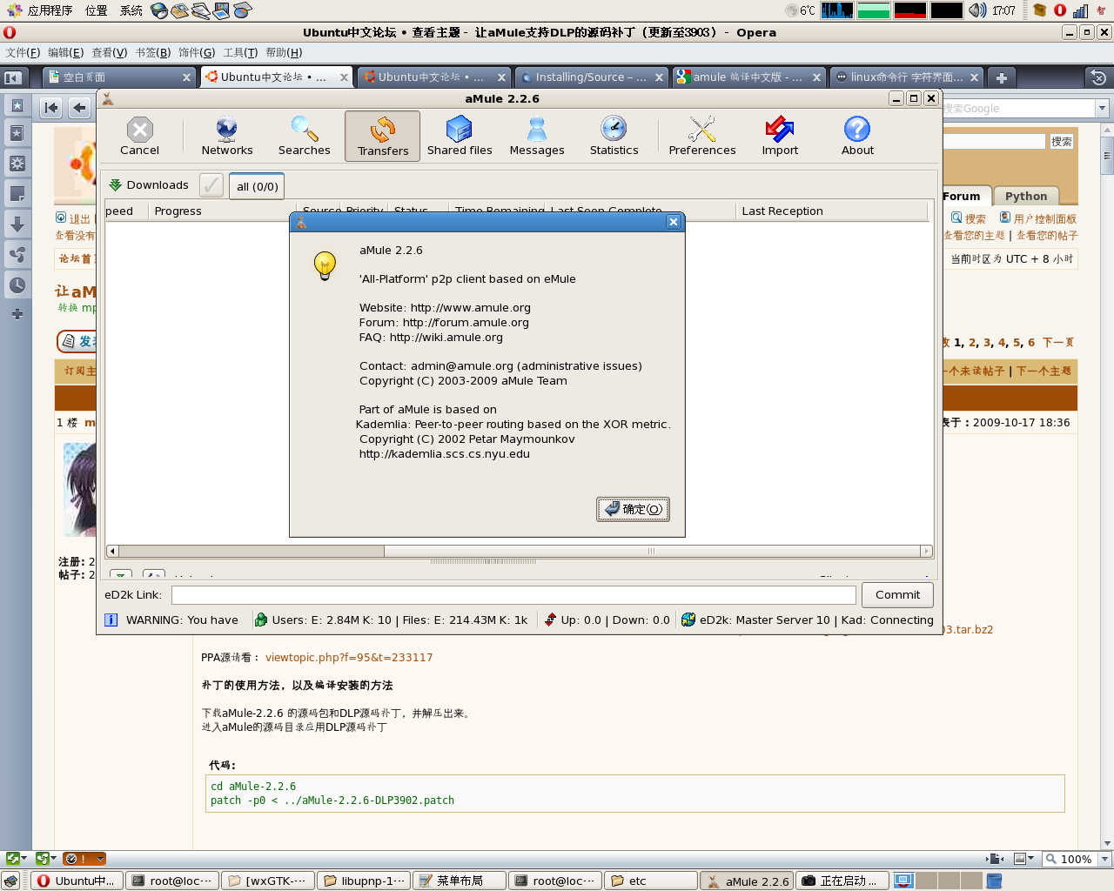
Task: Click the Cancel toolbar icon in aMule
Action: coord(139,136)
